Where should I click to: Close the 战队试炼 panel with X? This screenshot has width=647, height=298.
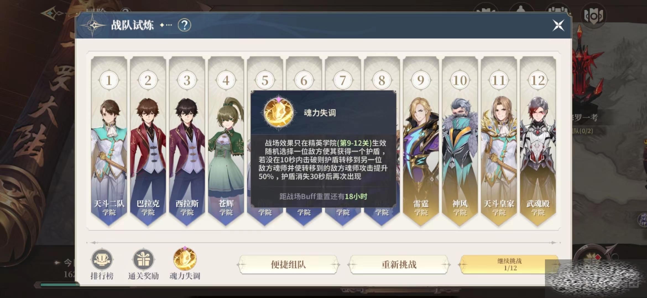point(558,25)
